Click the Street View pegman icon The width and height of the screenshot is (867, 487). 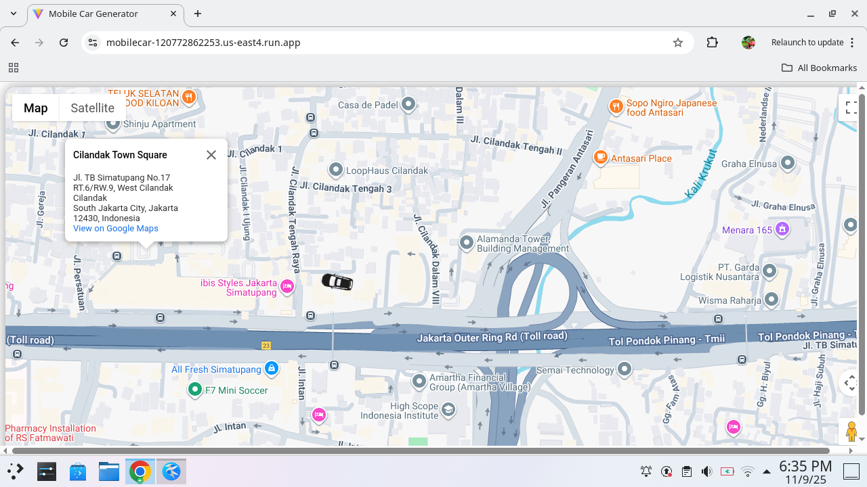pos(851,431)
